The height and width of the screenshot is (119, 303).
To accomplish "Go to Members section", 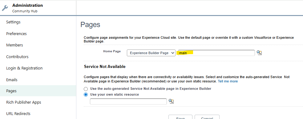I will tap(14, 45).
